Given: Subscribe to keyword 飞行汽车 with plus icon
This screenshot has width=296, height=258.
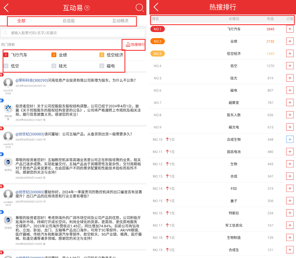Looking at the screenshot, I should click(290, 29).
